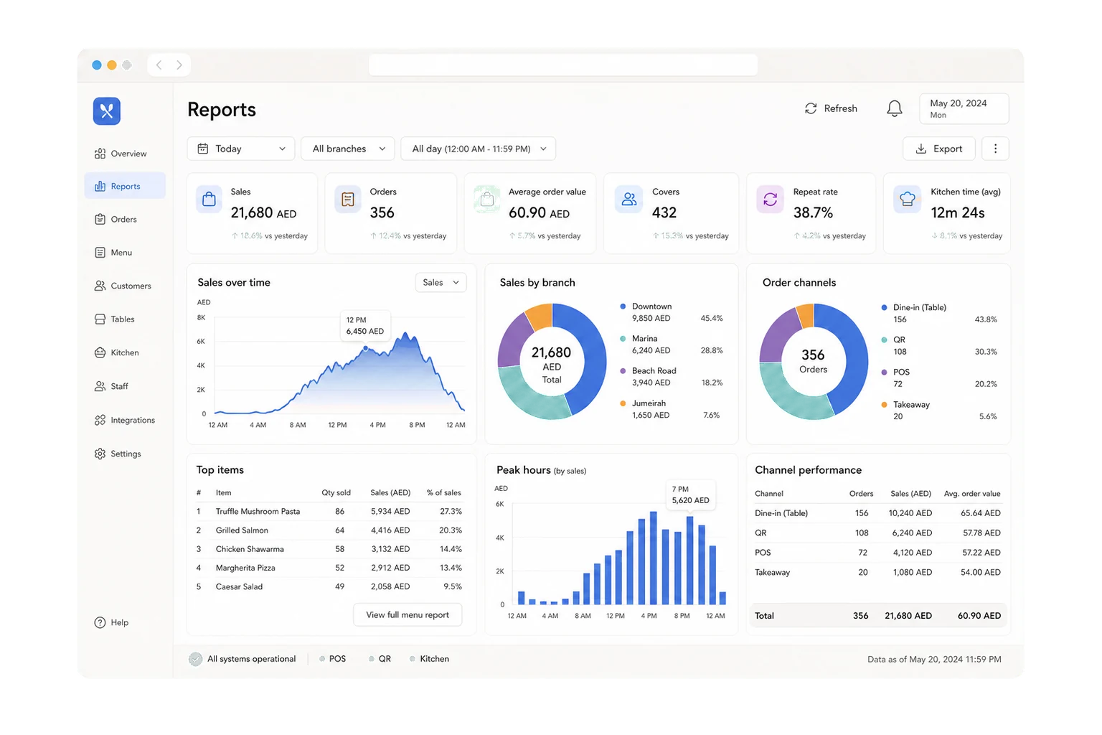Click the Sales shopping bag icon
The image size is (1102, 735).
[209, 200]
